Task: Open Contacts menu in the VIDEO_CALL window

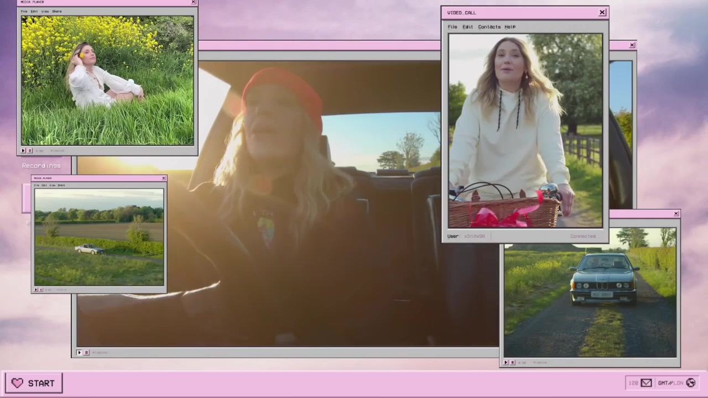Action: [x=489, y=27]
